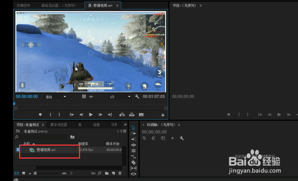Viewport: 298px width, 181px height.
Task: Add a marker in the Source monitor
Action: 40,115
